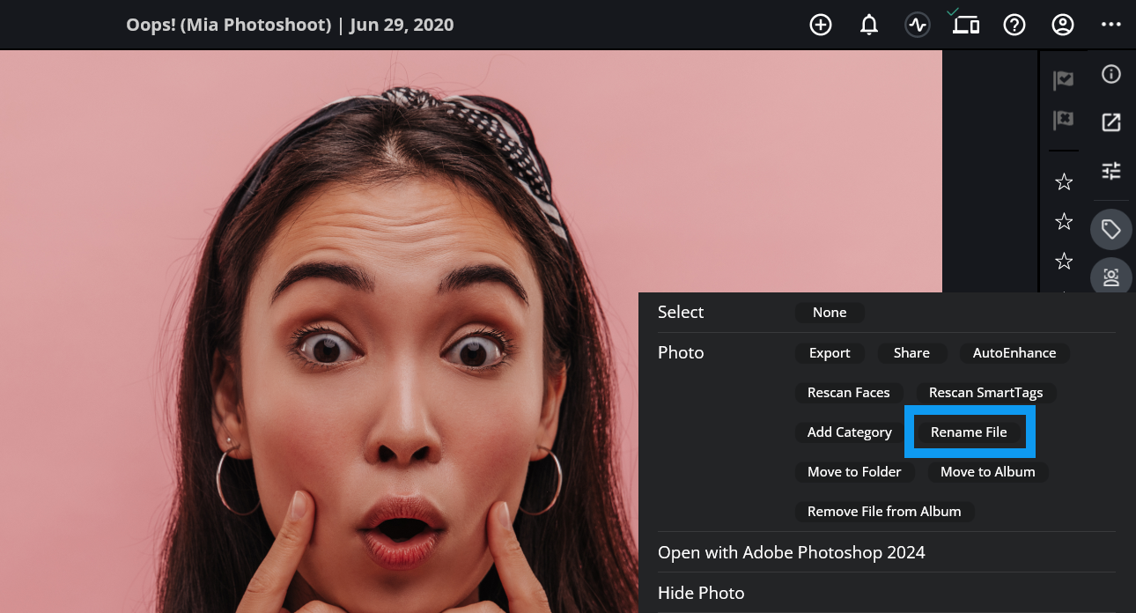Click the open-in-external-app icon
The width and height of the screenshot is (1136, 613).
click(x=1111, y=122)
